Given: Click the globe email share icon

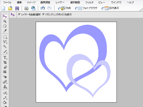Looking at the screenshot, I should pyautogui.click(x=33, y=8).
